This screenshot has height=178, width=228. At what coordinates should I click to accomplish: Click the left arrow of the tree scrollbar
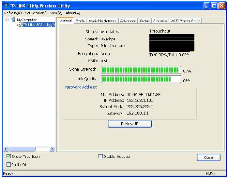(6, 149)
